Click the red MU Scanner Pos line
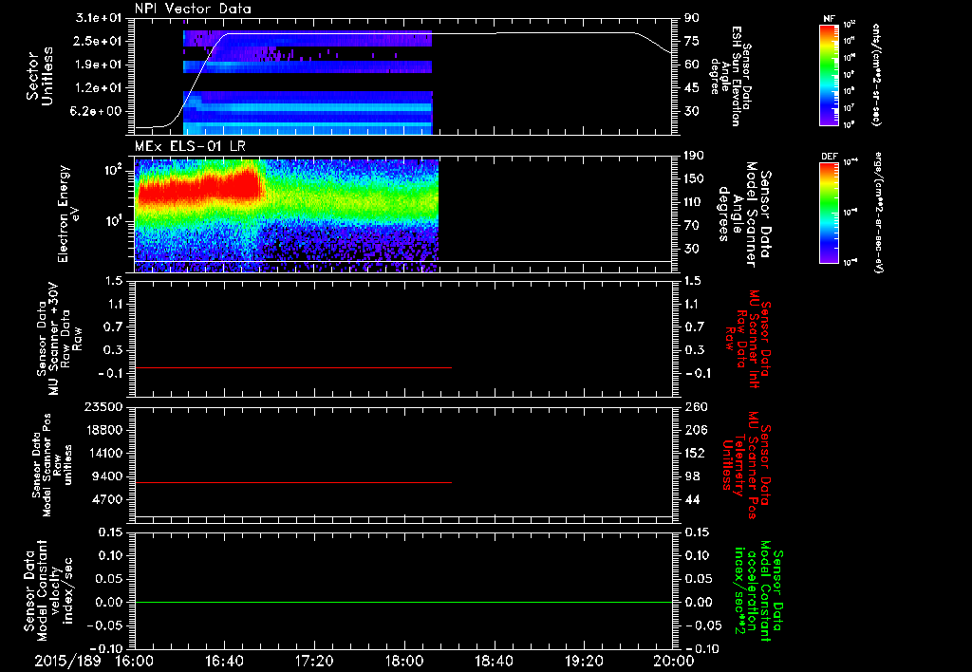This screenshot has height=672, width=972. (x=293, y=482)
